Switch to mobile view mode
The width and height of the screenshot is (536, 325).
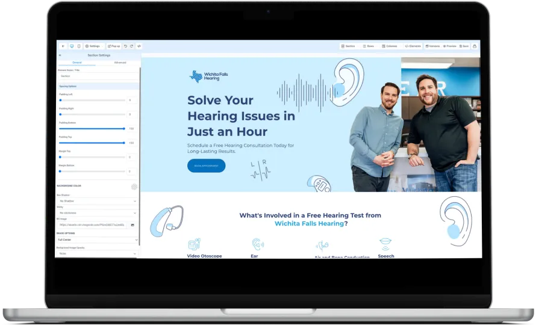79,46
